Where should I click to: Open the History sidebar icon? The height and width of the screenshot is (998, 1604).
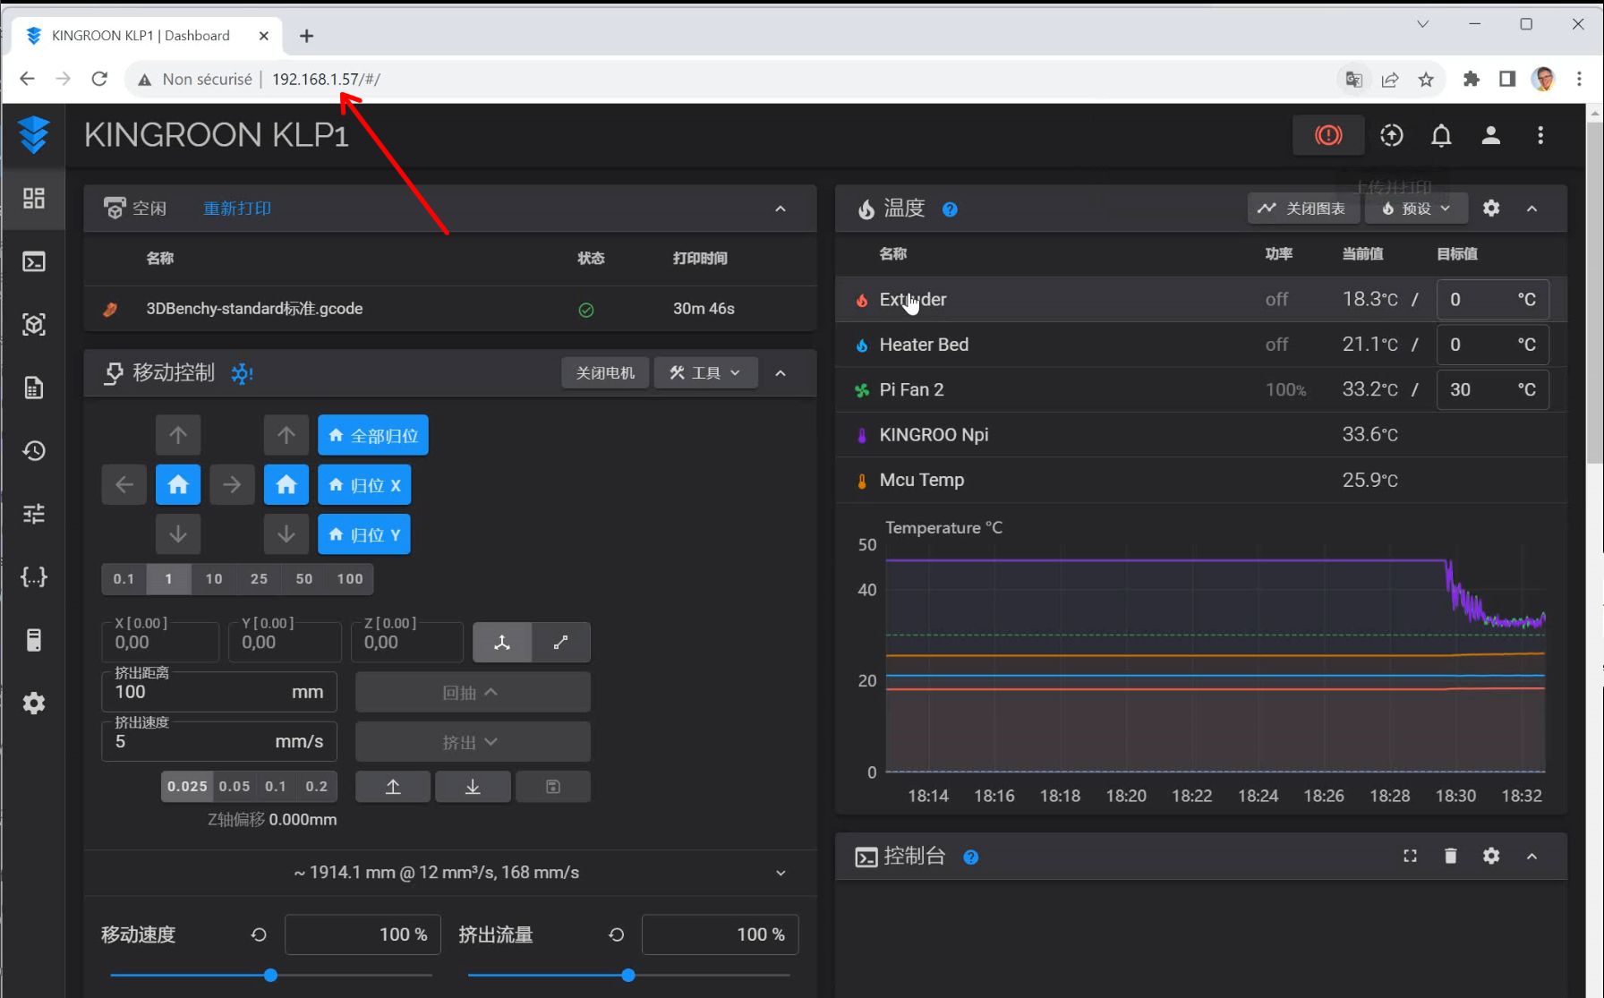(34, 450)
